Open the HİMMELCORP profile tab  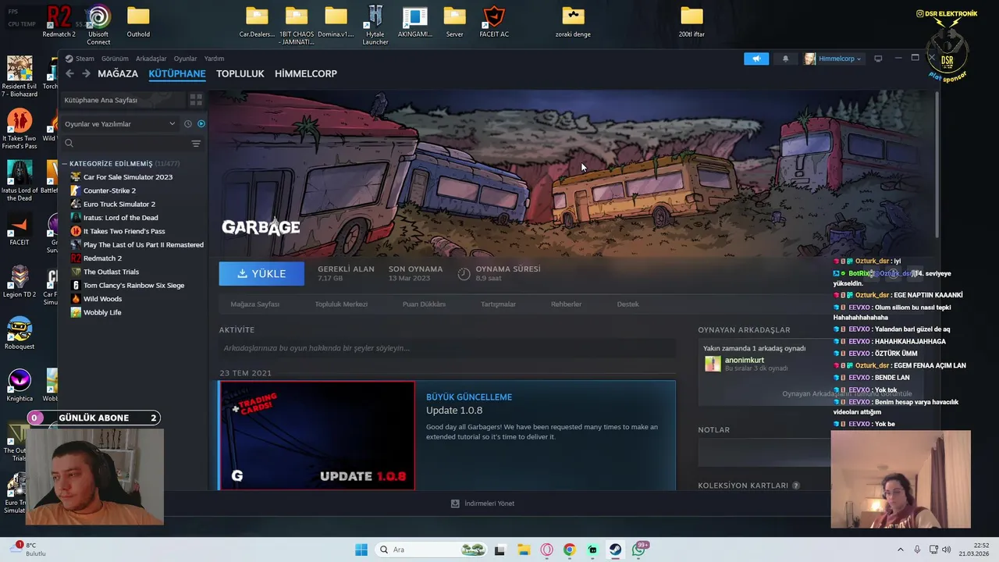tap(306, 73)
